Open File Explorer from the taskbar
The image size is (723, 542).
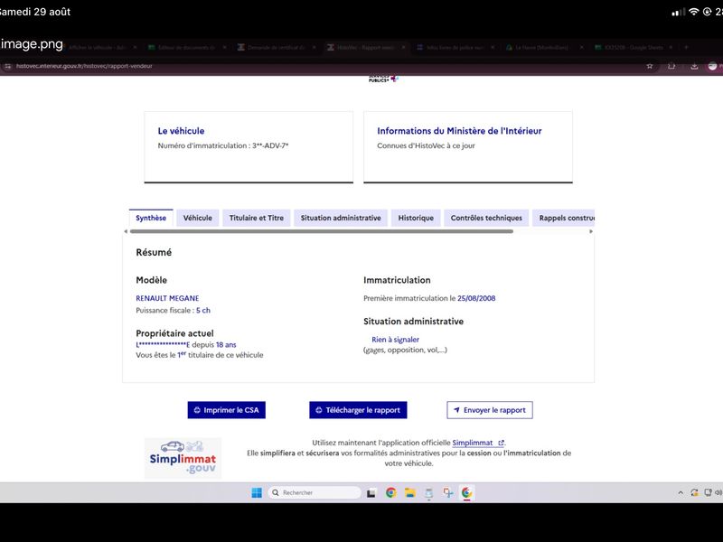point(410,492)
